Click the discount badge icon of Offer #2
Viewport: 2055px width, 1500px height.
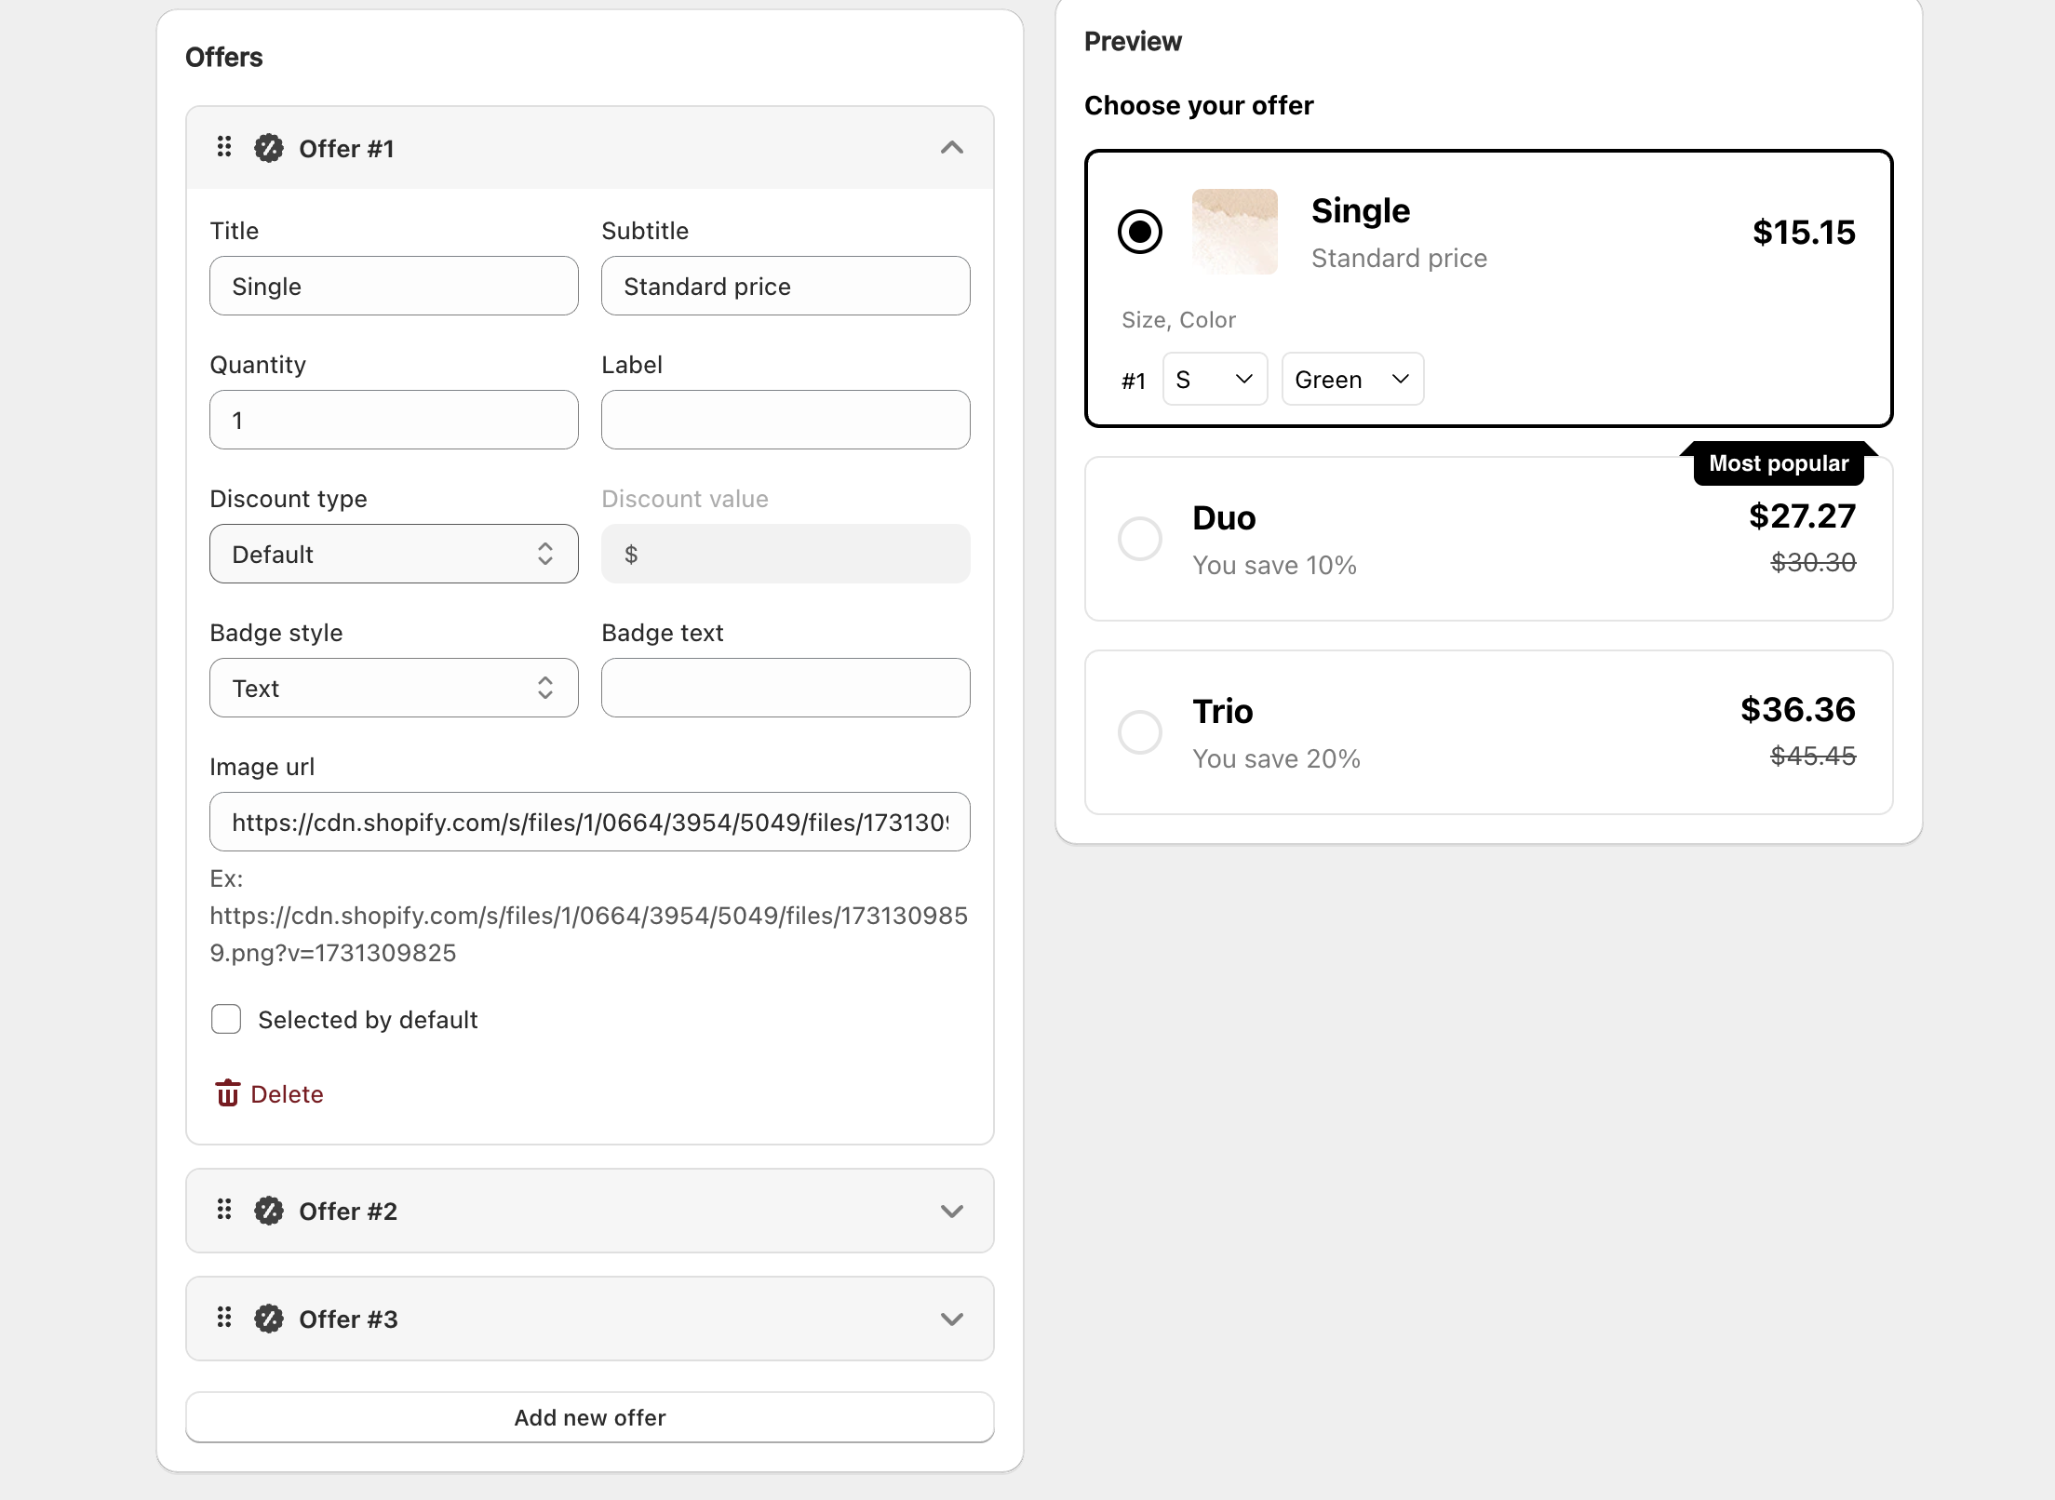point(269,1211)
